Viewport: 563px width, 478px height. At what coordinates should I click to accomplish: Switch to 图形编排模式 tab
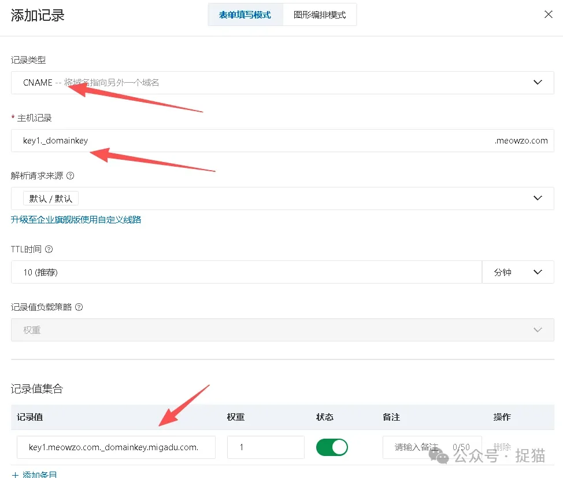319,14
